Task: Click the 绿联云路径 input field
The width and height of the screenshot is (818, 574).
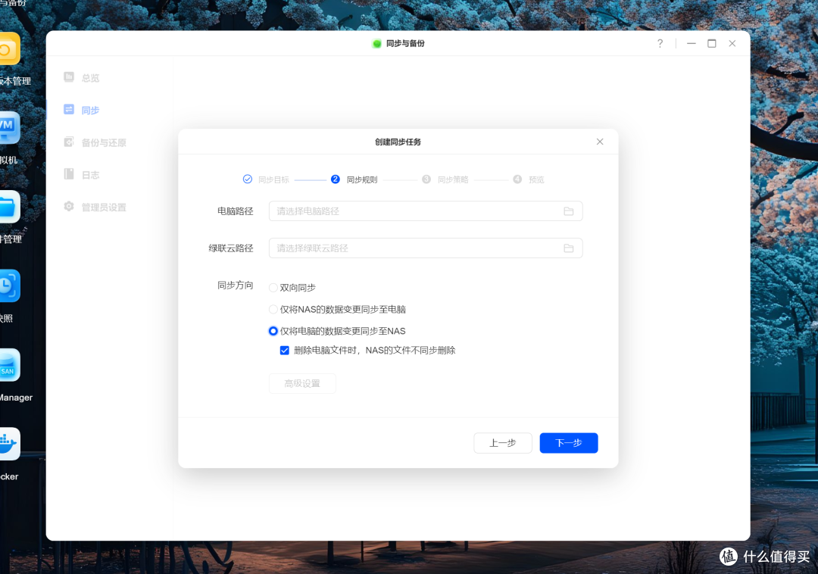Action: pyautogui.click(x=425, y=248)
